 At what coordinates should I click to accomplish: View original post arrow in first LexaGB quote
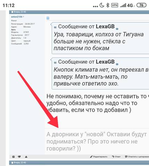117,29
